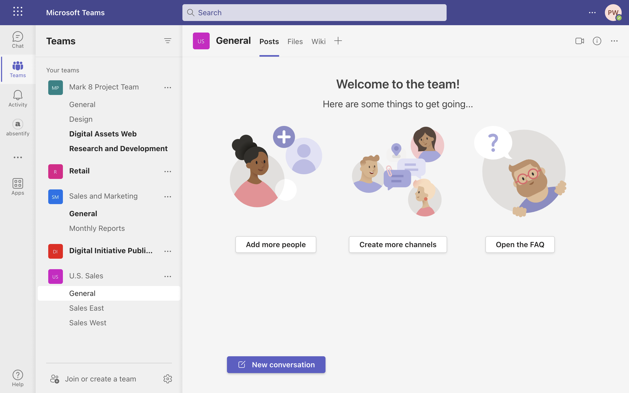Select General channel under U.S. Sales
This screenshot has height=393, width=629.
pyautogui.click(x=109, y=293)
